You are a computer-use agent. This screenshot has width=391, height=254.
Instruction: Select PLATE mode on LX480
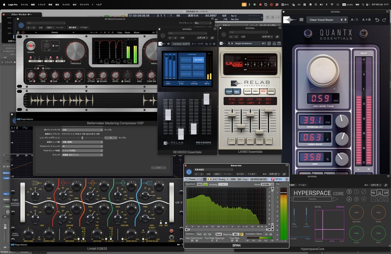pos(248,91)
